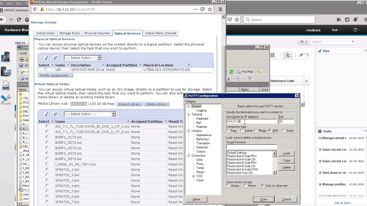Collapse the Window node in PuTTY tree
This screenshot has width=367, height=206.
tap(189, 131)
